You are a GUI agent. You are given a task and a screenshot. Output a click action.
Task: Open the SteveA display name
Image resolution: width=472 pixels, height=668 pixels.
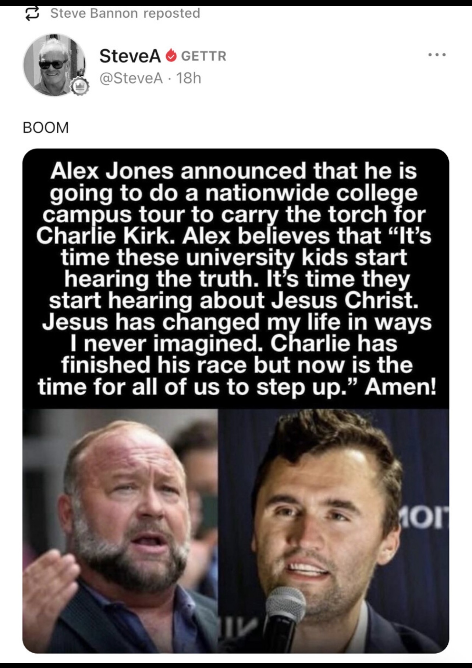click(130, 56)
